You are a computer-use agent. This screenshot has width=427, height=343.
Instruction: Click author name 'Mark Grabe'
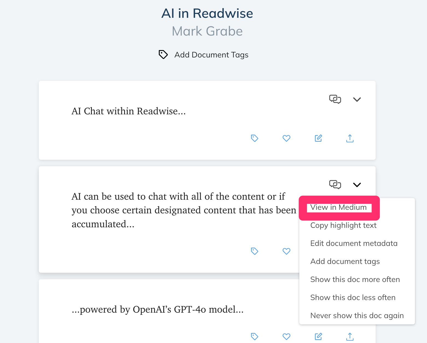(x=207, y=31)
